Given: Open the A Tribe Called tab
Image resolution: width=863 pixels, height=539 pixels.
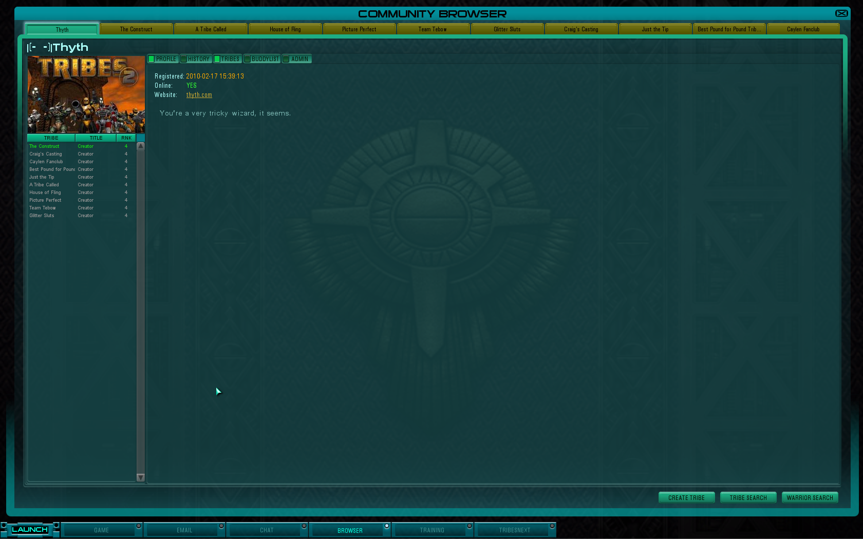Looking at the screenshot, I should (211, 29).
